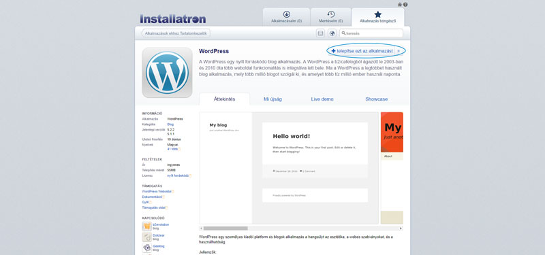The image size is (545, 255).
Task: Open the Blog category link
Action: (170, 124)
